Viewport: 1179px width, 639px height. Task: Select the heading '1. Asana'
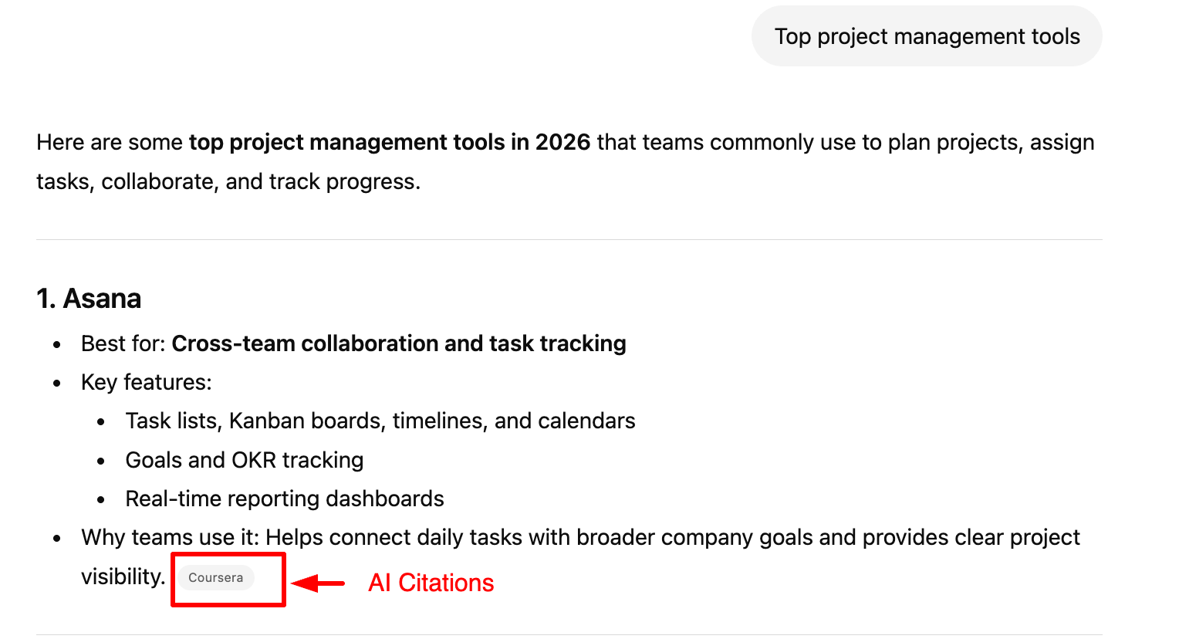pyautogui.click(x=89, y=299)
